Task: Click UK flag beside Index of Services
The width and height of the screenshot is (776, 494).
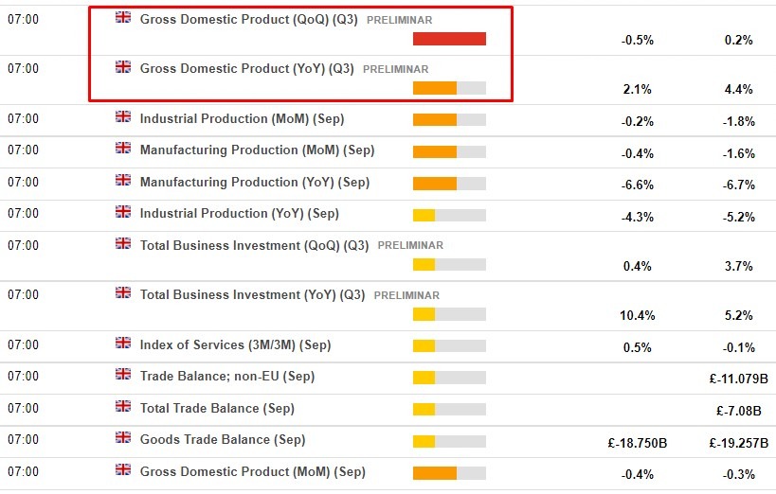Action: coord(123,343)
